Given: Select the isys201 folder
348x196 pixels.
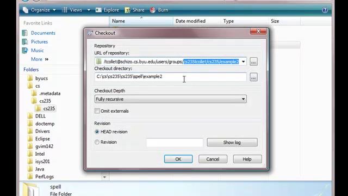Looking at the screenshot, I should point(42,161).
